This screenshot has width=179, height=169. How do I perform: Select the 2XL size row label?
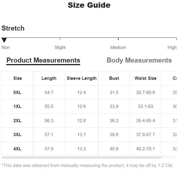coord(18,121)
